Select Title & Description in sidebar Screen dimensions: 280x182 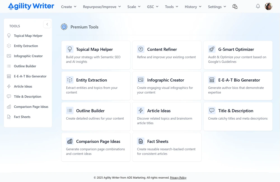(27, 97)
